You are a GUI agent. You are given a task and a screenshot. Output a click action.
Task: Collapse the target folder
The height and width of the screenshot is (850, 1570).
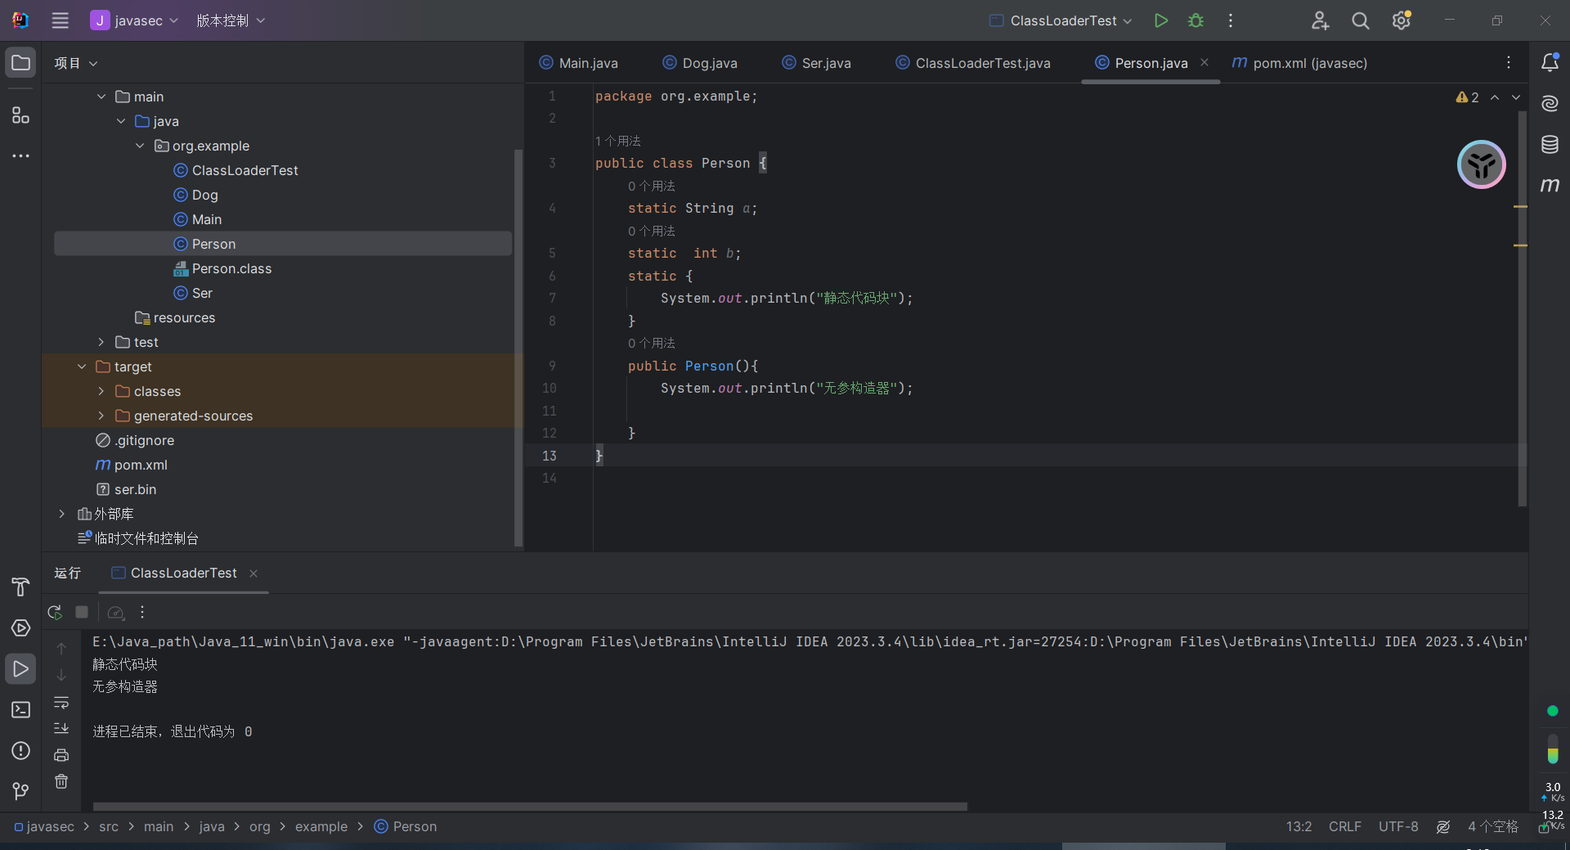pos(82,367)
